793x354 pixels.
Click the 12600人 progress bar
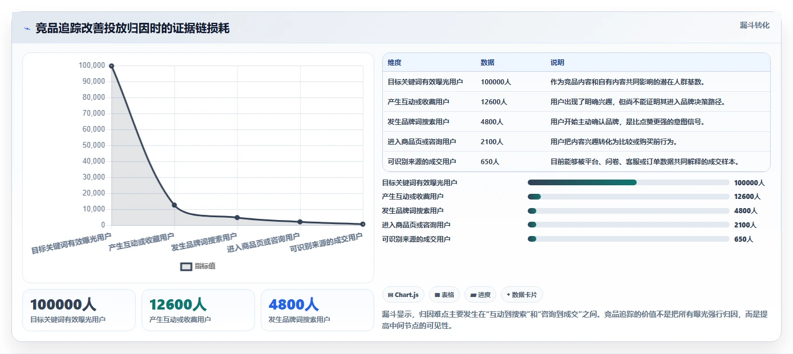point(629,197)
